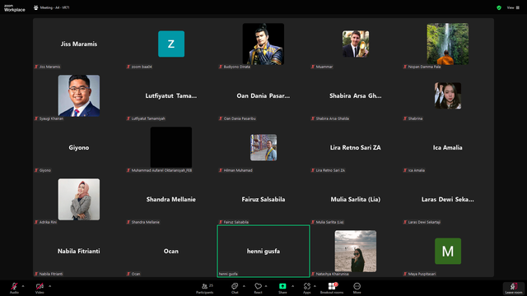The image size is (527, 296).
Task: Select Fairuz Salsabila's participant tile
Action: (x=263, y=199)
